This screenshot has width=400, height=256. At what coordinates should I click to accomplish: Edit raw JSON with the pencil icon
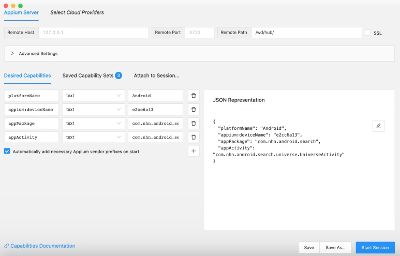378,126
